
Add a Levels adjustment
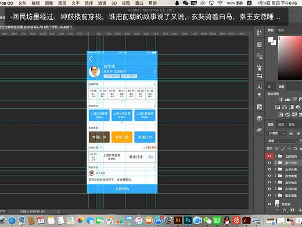coord(287,100)
